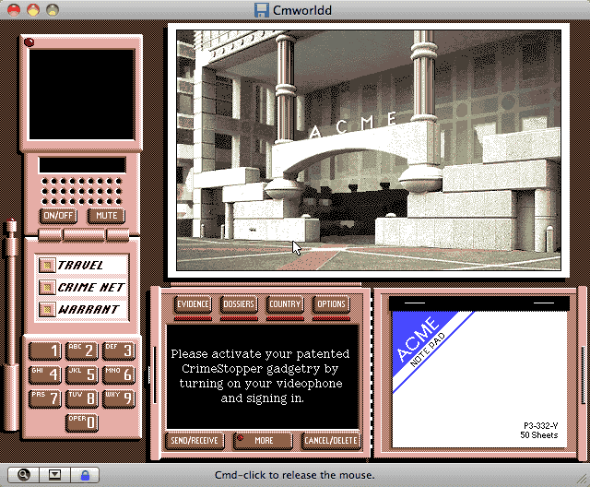The width and height of the screenshot is (590, 487).
Task: Open the OPTIONS tab
Action: point(331,304)
